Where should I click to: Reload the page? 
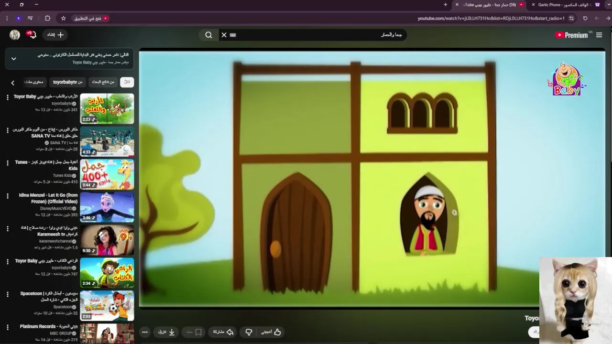(585, 18)
